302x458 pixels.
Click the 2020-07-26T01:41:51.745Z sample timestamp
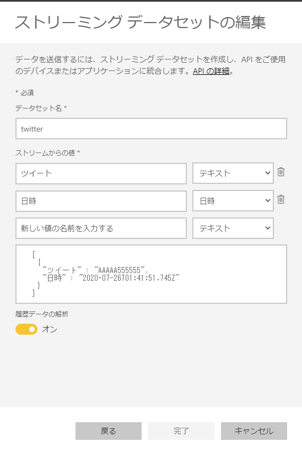[128, 277]
